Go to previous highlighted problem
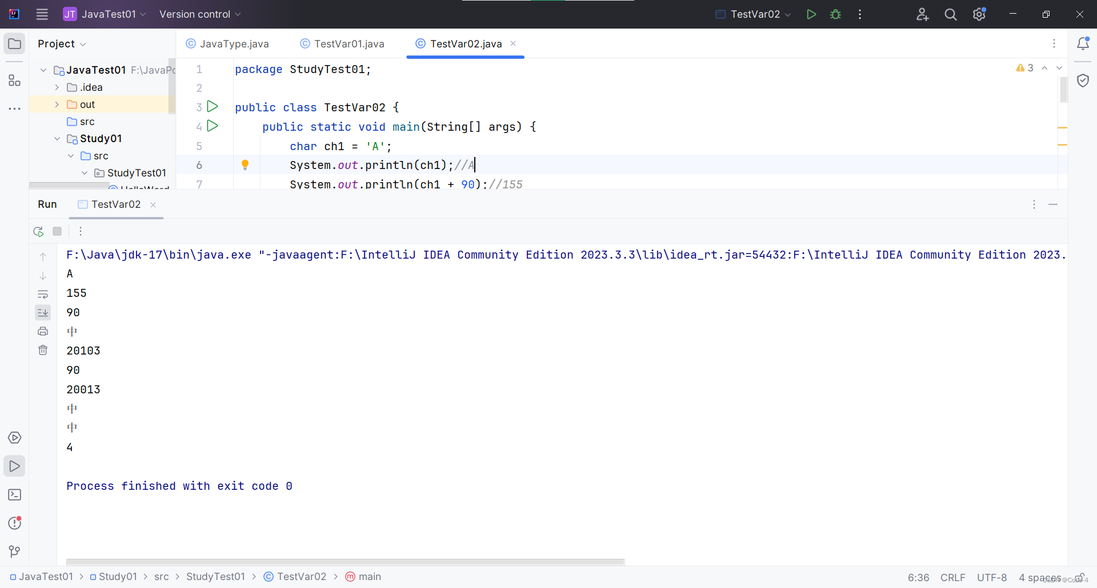The image size is (1097, 588). tap(1044, 68)
